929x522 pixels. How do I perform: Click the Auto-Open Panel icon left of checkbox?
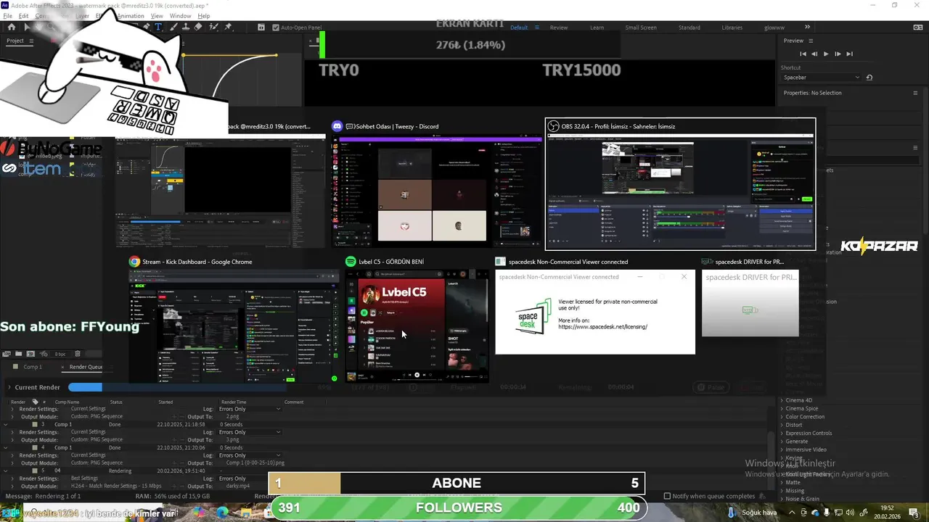point(261,28)
